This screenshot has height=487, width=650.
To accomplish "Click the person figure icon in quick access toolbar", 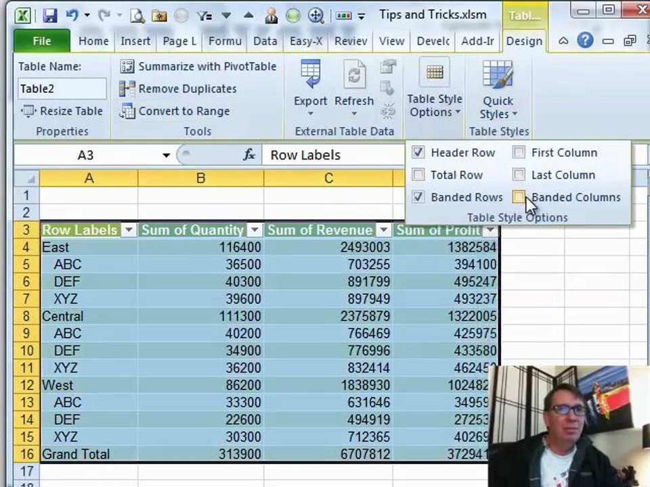I will pyautogui.click(x=272, y=16).
